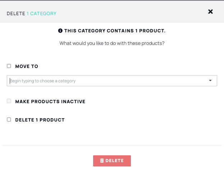Focus the choose a category input field
This screenshot has height=174, width=224.
pos(112,81)
